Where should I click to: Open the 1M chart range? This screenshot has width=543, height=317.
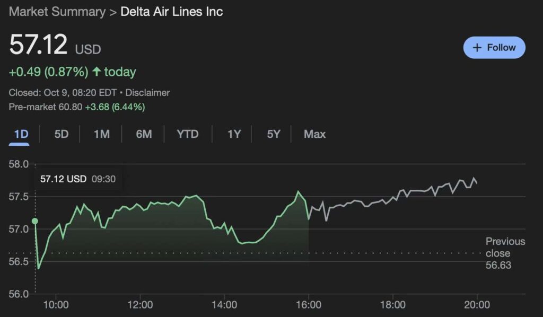(x=101, y=134)
